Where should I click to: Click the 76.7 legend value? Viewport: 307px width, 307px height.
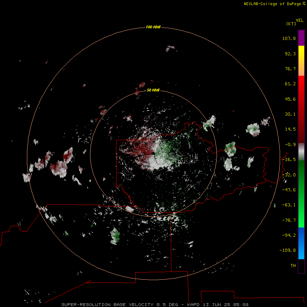(x=290, y=69)
